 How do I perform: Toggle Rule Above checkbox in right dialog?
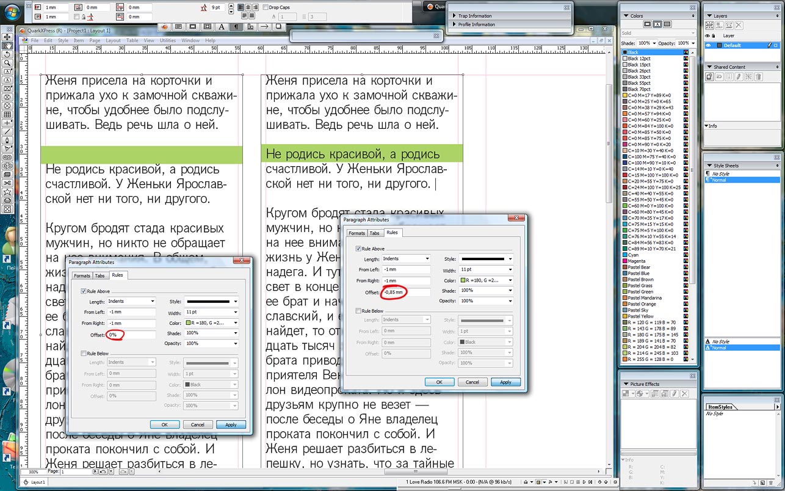point(358,249)
